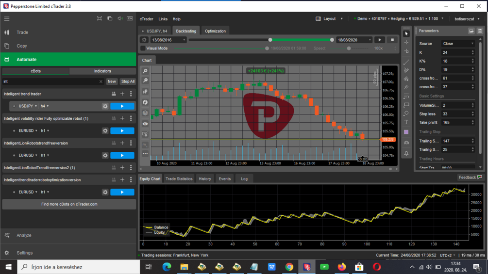
Task: Open the 13/08/2016 start date dropdown
Action: (168, 40)
